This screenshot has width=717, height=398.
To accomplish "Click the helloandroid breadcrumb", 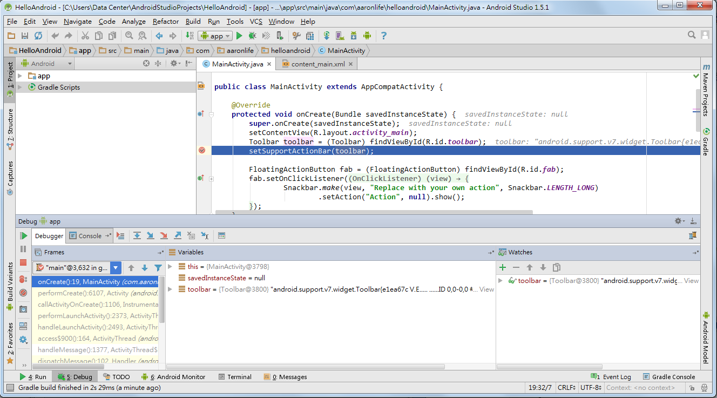I will (x=286, y=50).
